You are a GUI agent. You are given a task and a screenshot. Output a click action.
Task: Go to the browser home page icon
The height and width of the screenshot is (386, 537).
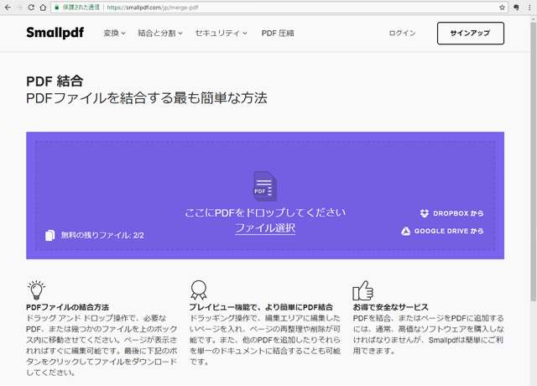[43, 8]
